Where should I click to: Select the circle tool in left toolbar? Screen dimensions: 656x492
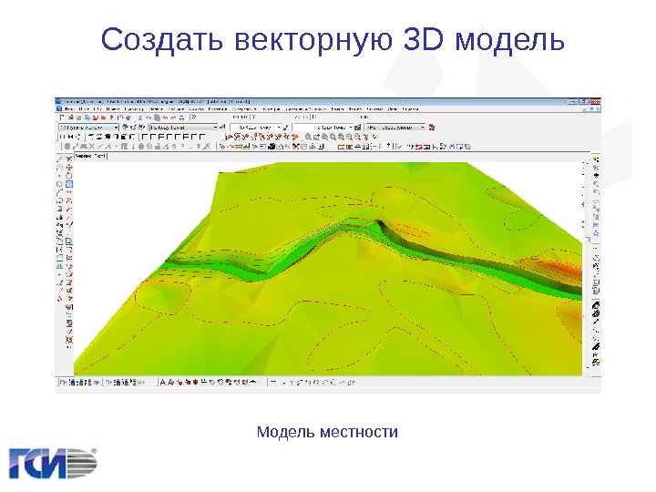(x=59, y=184)
